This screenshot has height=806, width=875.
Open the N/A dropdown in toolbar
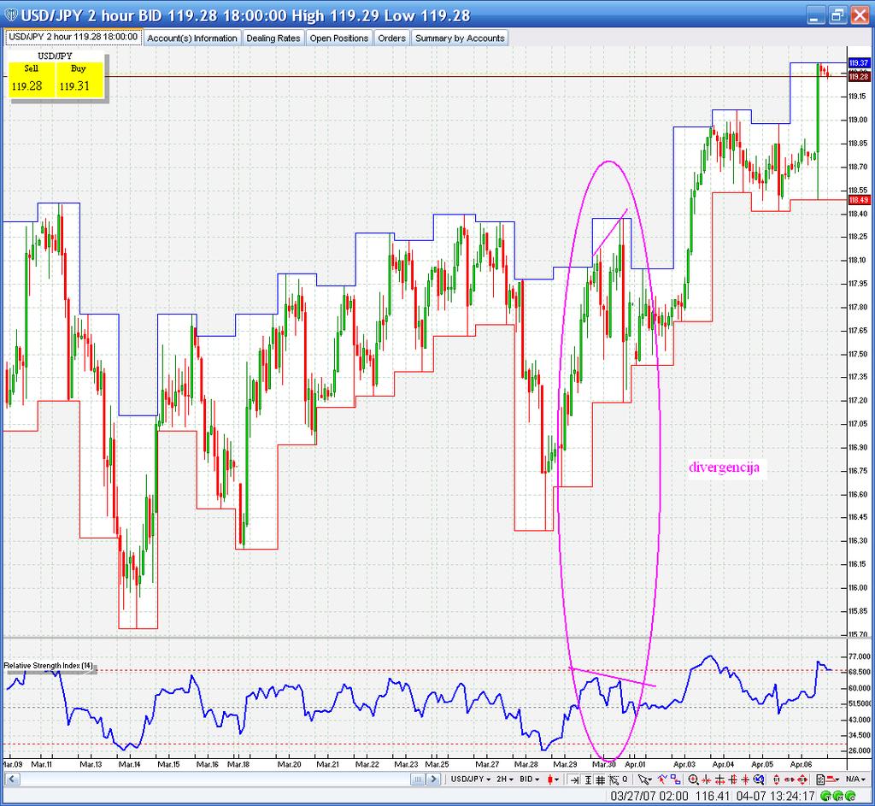click(855, 780)
